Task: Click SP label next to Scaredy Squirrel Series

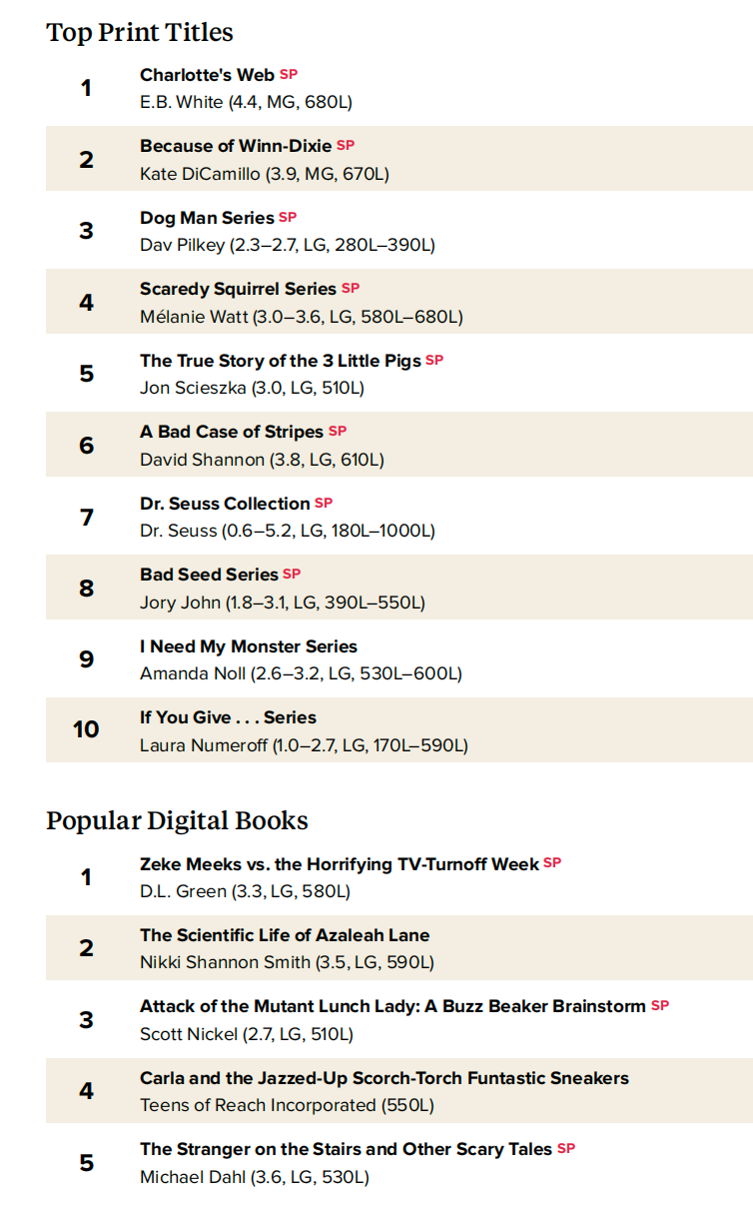Action: (x=351, y=288)
